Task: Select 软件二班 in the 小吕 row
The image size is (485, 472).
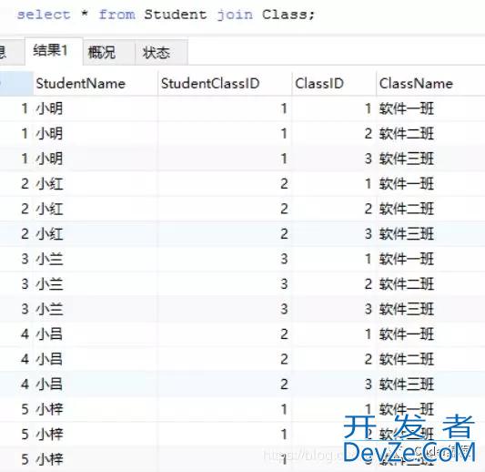Action: pyautogui.click(x=407, y=360)
